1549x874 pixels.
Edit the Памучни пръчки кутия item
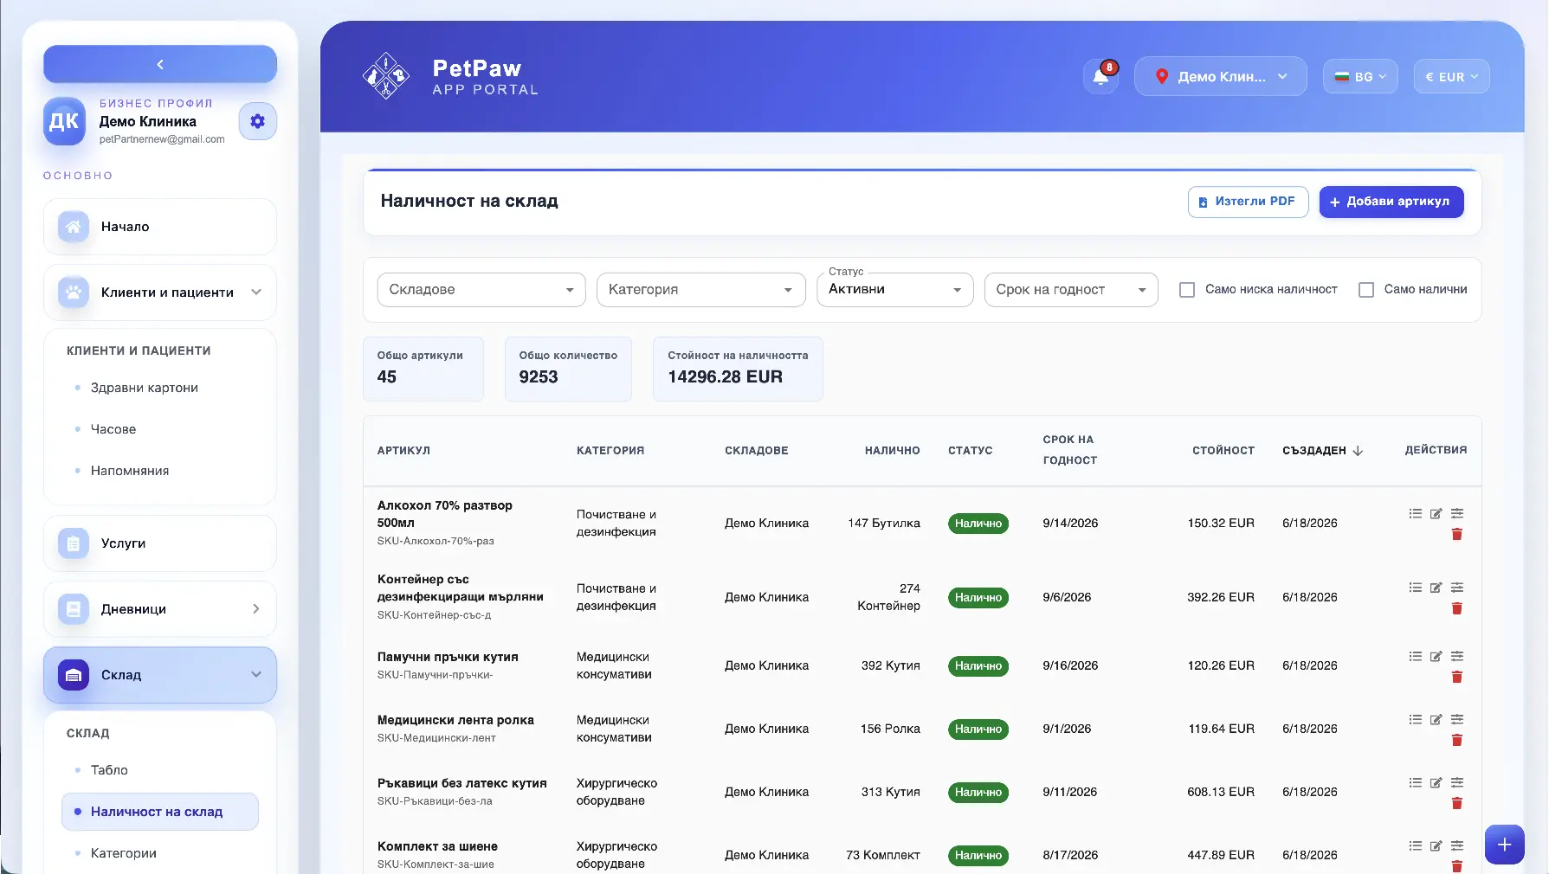(x=1436, y=656)
